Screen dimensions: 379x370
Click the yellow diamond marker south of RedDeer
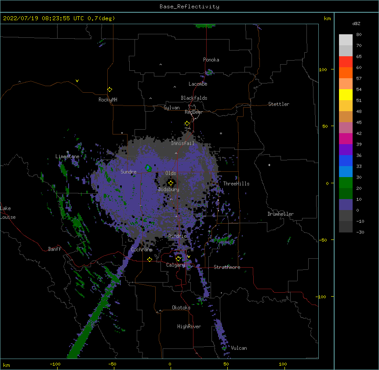tap(187, 123)
